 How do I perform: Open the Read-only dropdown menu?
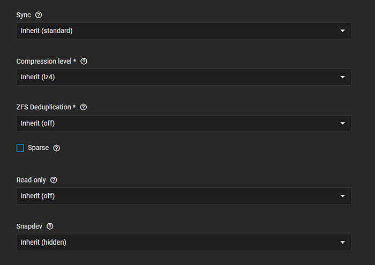(183, 196)
